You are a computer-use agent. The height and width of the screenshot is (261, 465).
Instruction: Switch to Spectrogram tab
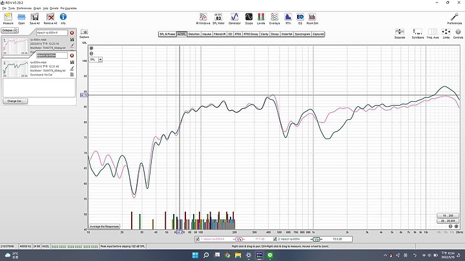point(302,34)
